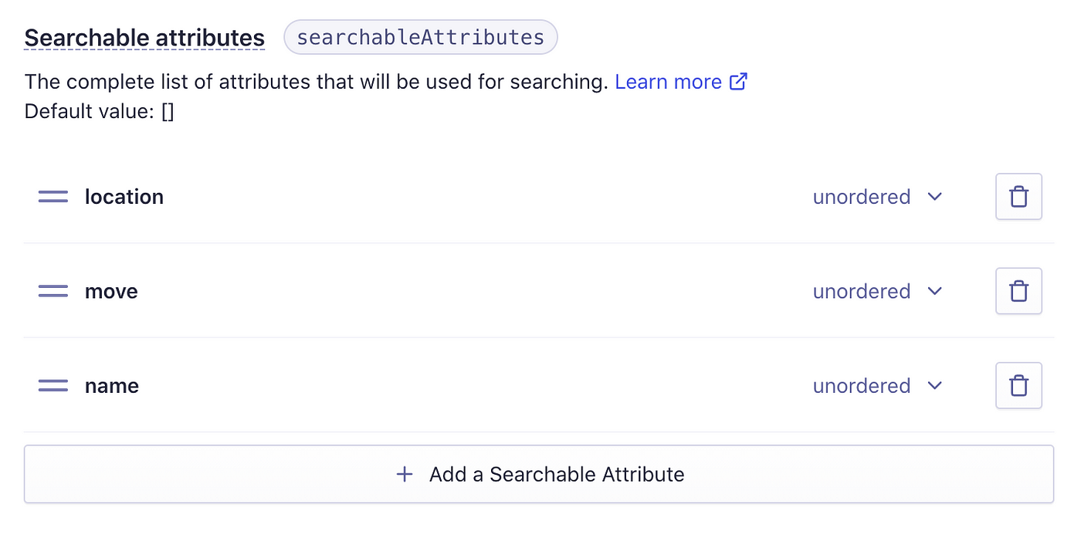Expand the chevron on the name row
Image resolution: width=1081 pixels, height=545 pixels.
[935, 385]
